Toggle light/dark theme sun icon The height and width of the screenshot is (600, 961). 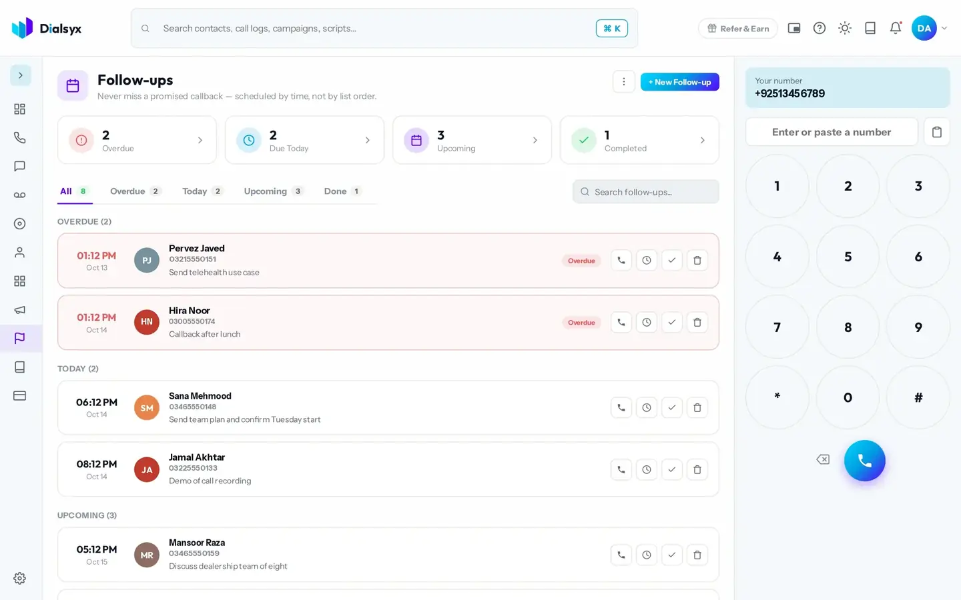pos(845,28)
